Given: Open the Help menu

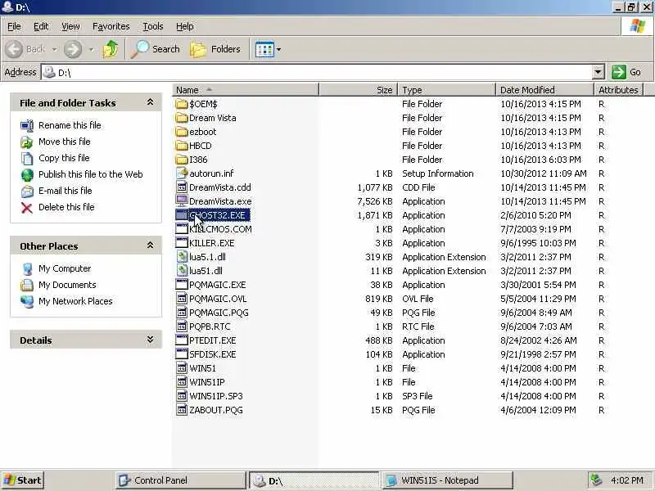Looking at the screenshot, I should tap(185, 26).
